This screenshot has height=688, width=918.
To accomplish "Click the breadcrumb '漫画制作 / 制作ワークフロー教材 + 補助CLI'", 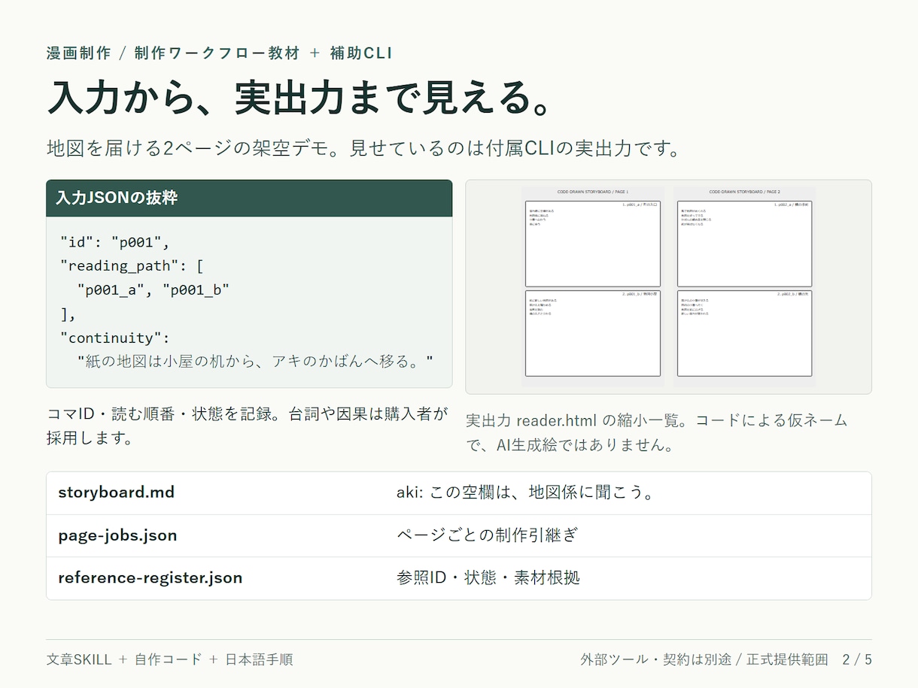I will [219, 53].
